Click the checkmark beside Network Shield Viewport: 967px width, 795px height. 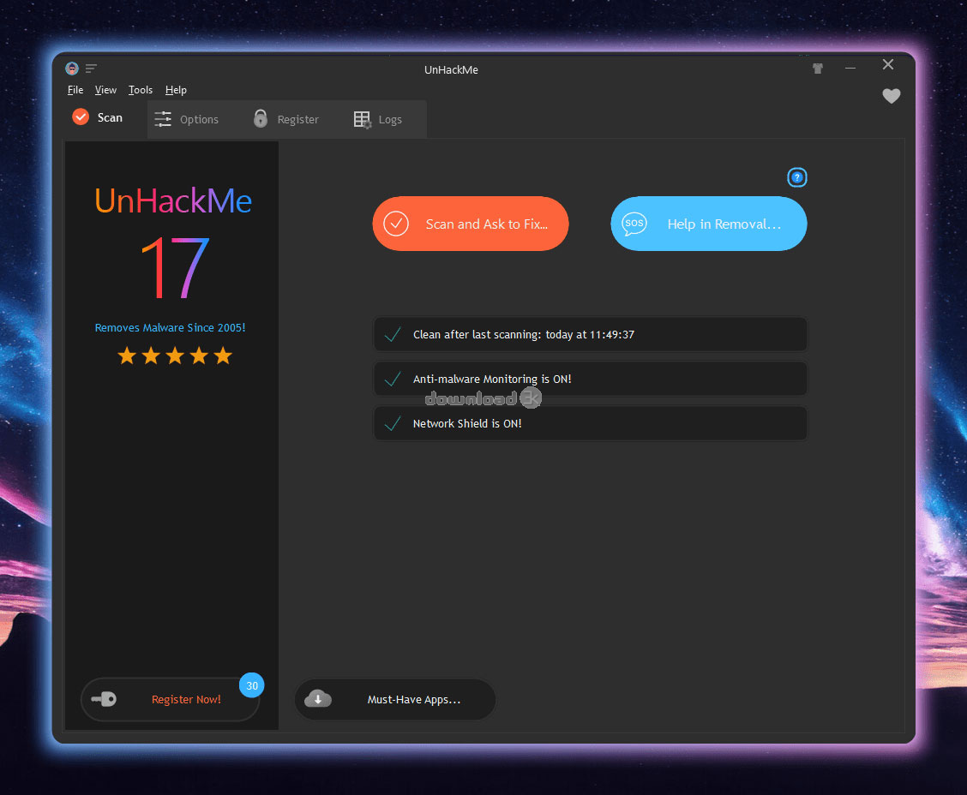pos(393,423)
